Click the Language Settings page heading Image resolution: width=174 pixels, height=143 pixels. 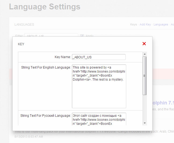tap(45, 6)
